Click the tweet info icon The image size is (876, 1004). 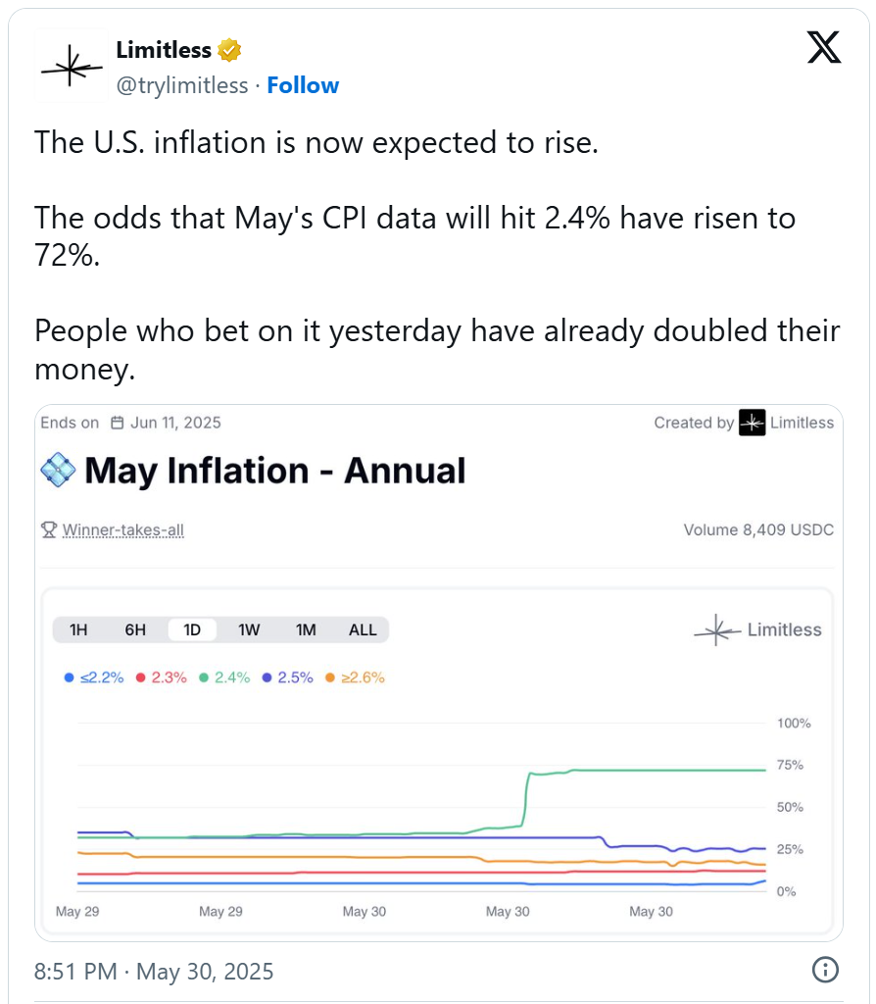pos(825,971)
